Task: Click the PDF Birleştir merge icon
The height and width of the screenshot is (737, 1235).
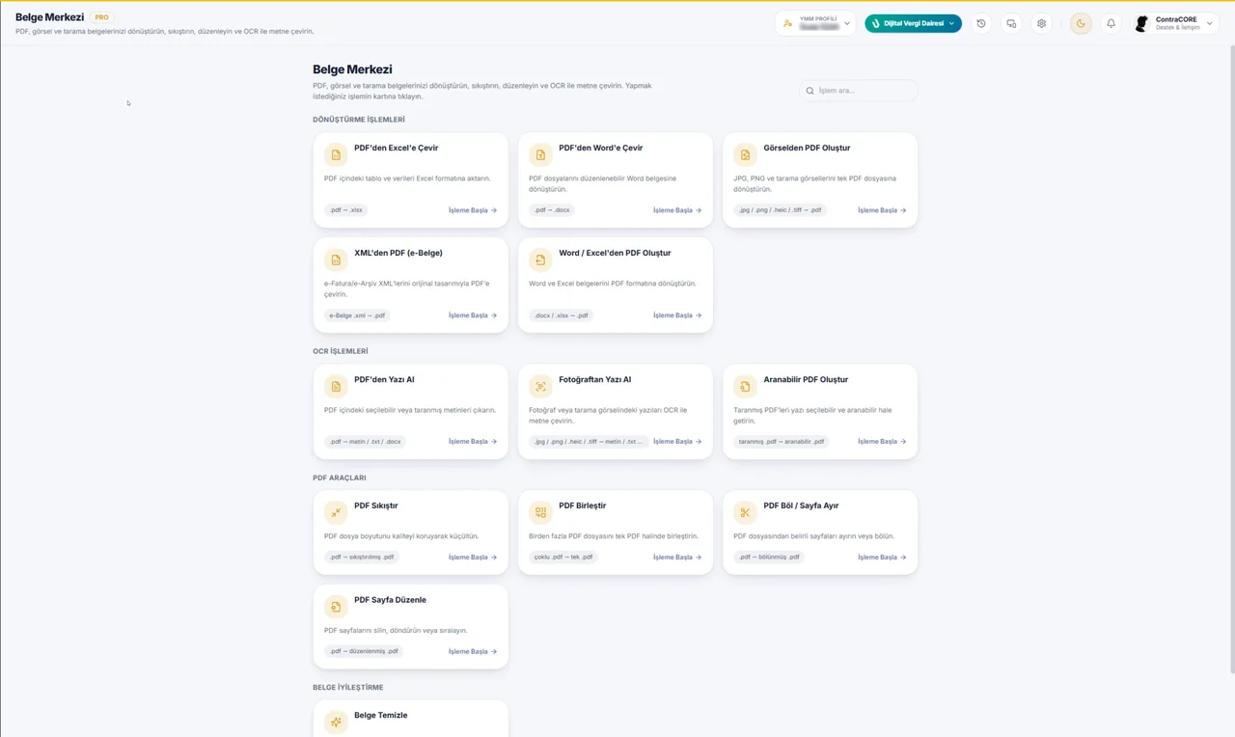Action: (540, 512)
